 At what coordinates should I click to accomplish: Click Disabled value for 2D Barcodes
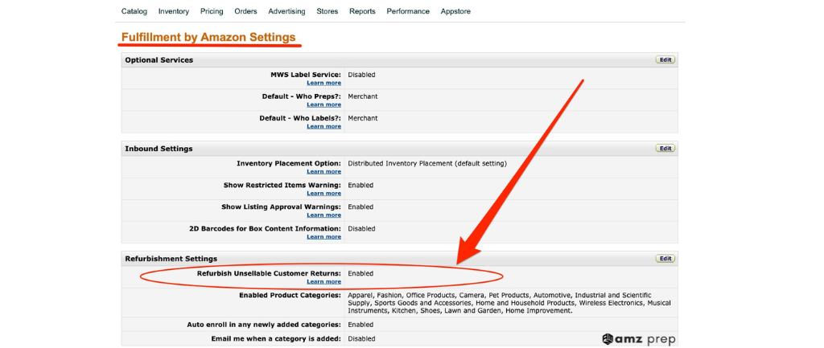click(361, 229)
